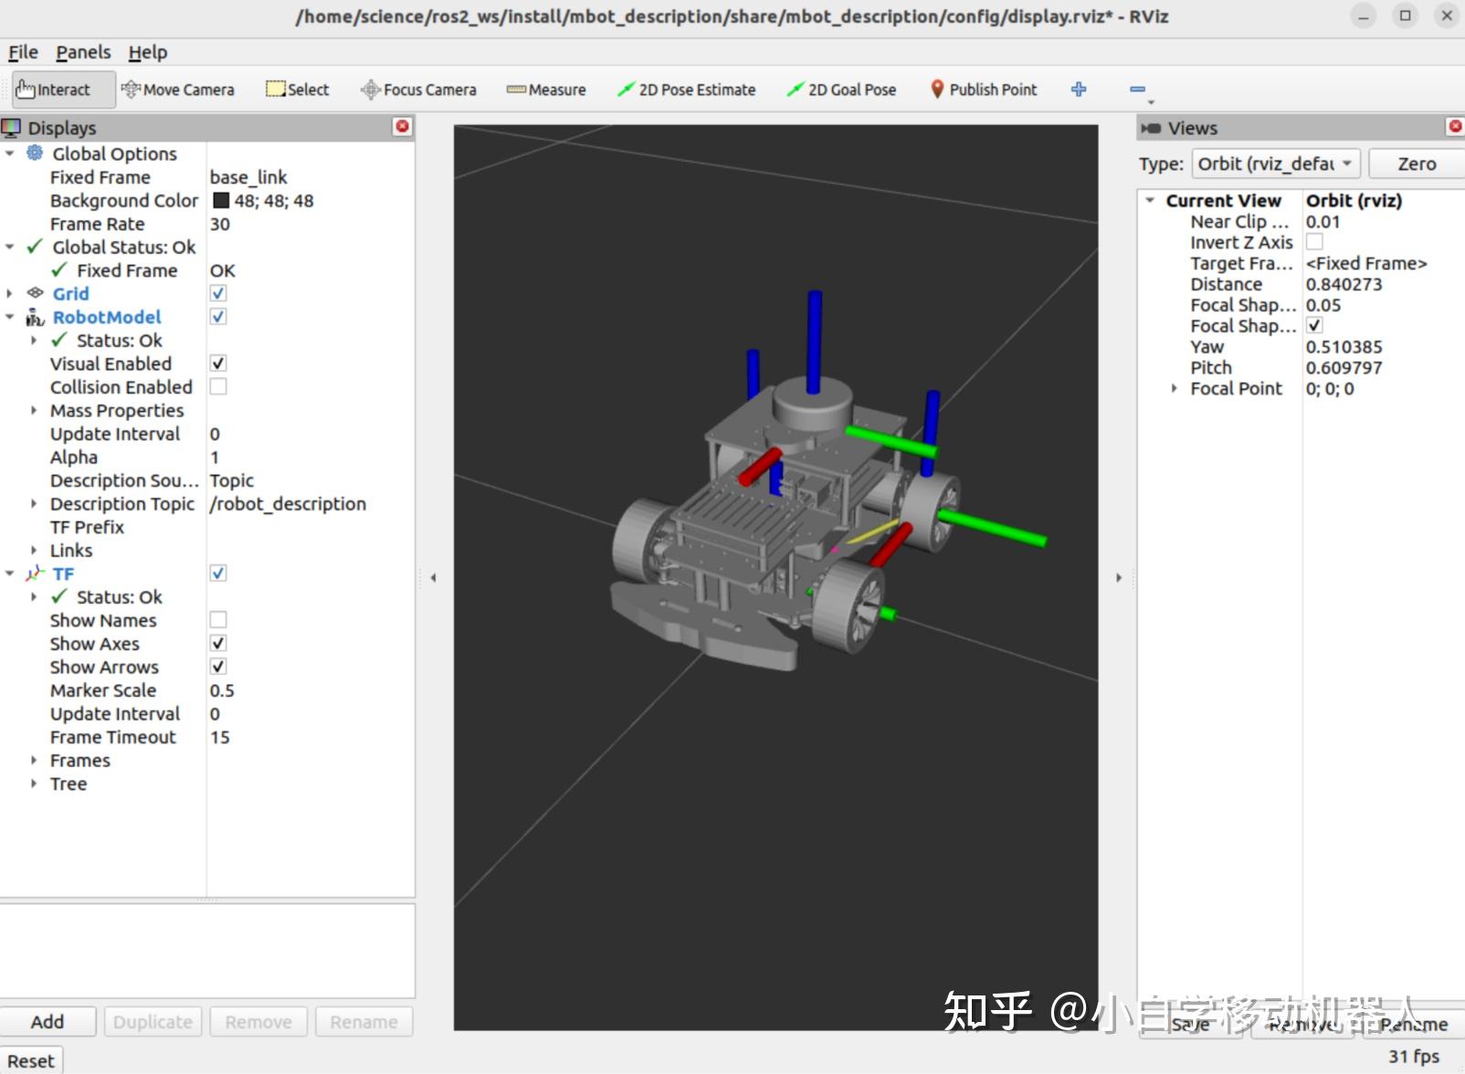
Task: Choose the Focus Camera tool
Action: 419,89
